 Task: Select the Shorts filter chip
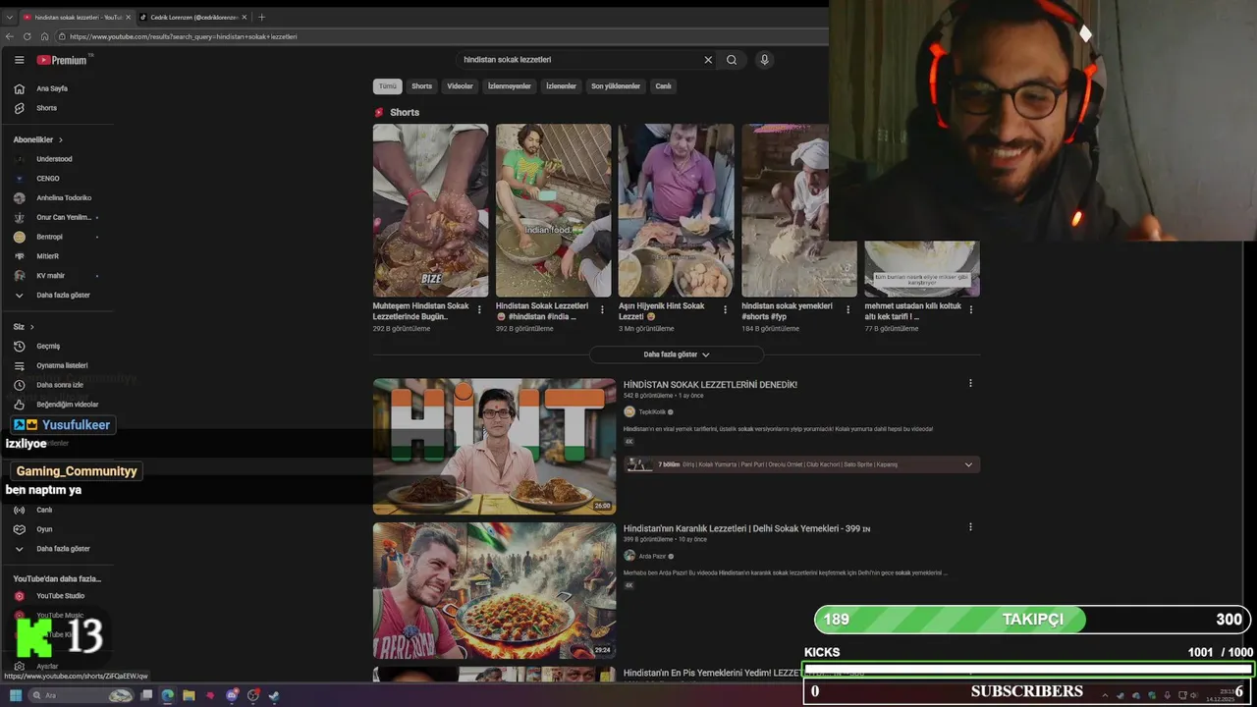click(x=422, y=86)
